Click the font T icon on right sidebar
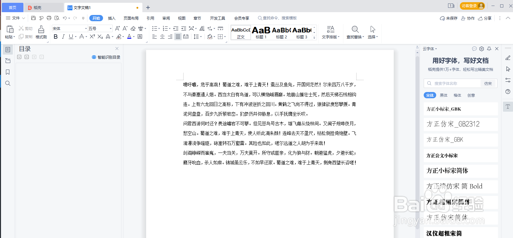The height and width of the screenshot is (238, 513). click(x=508, y=106)
